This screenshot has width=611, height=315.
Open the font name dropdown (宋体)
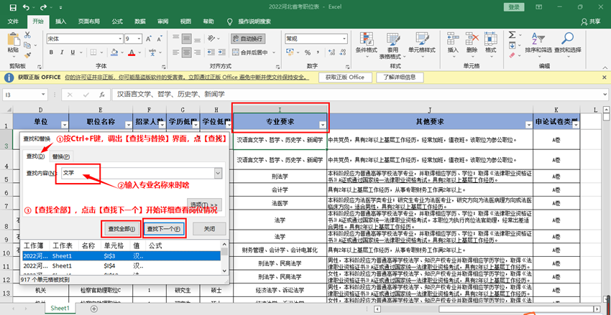118,39
